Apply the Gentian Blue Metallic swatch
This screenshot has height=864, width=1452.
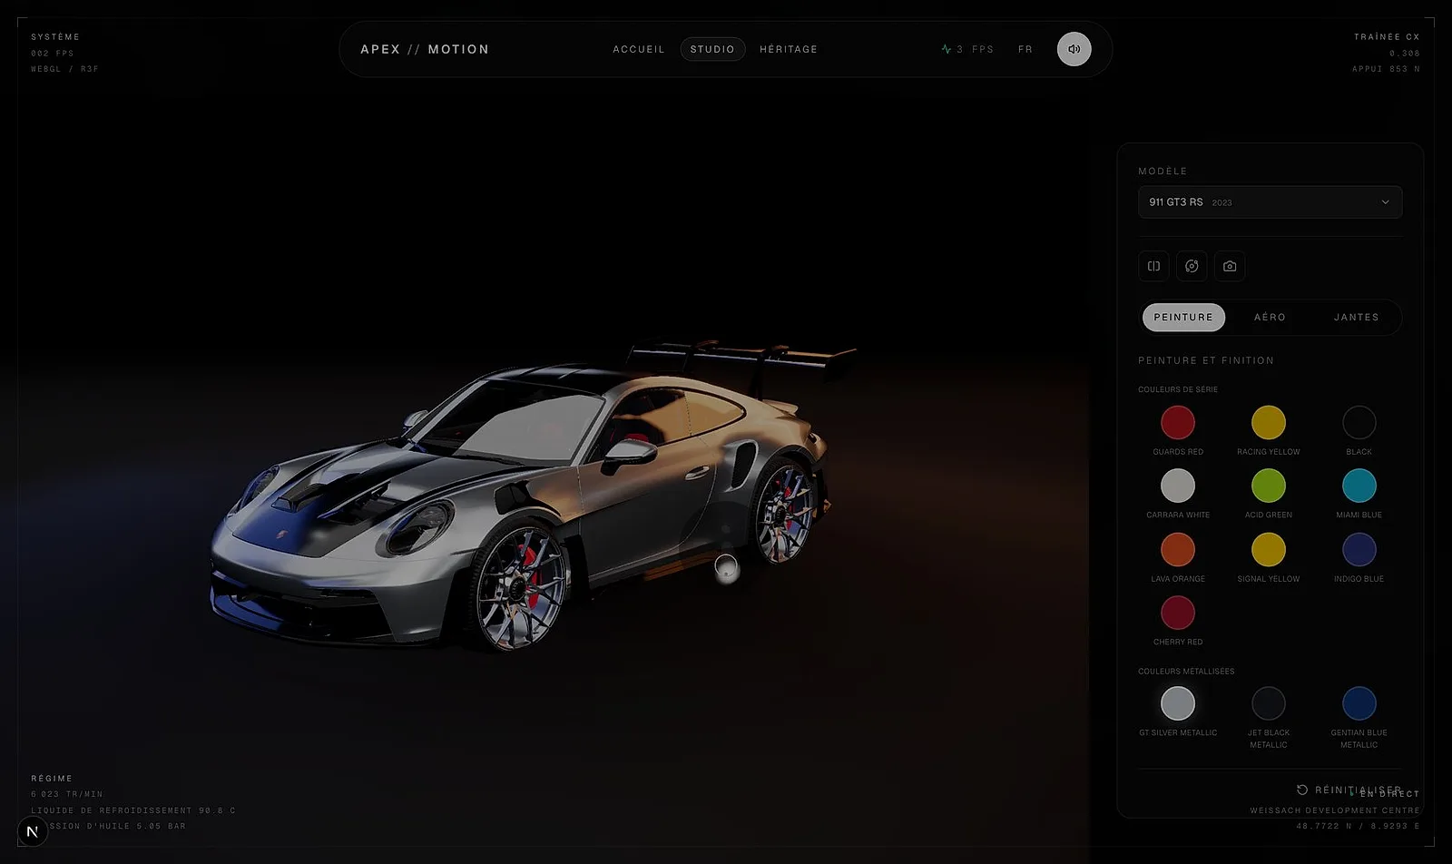click(x=1359, y=703)
